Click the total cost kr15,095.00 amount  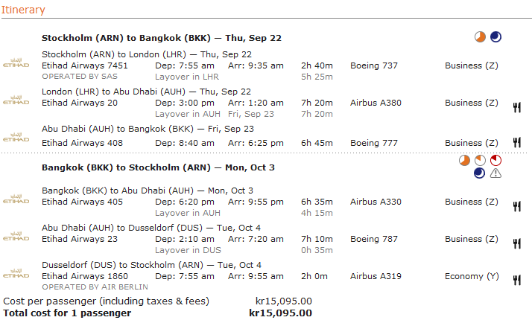coord(280,313)
